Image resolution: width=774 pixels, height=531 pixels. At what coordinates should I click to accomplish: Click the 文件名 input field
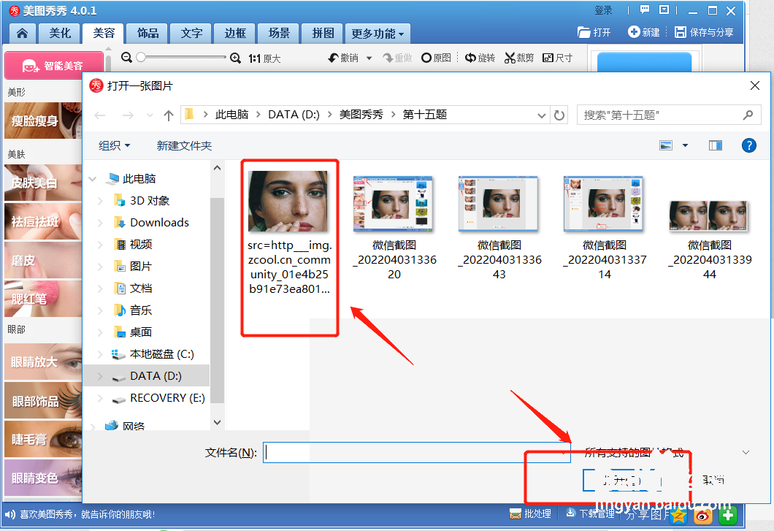point(417,452)
